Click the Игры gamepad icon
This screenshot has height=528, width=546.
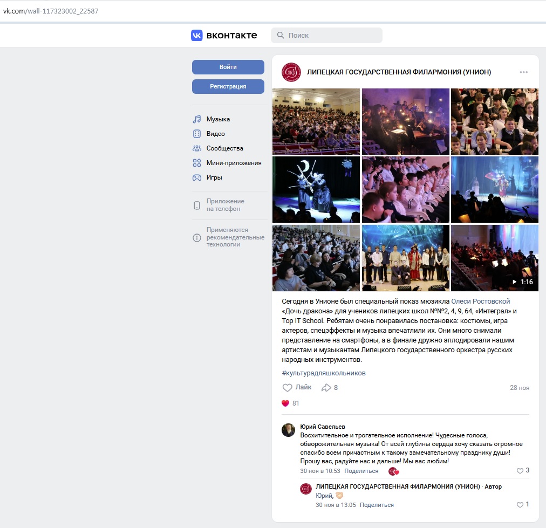tap(197, 177)
